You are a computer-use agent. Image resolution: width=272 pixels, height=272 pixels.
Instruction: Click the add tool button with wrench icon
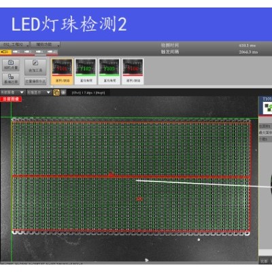pyautogui.click(x=35, y=67)
